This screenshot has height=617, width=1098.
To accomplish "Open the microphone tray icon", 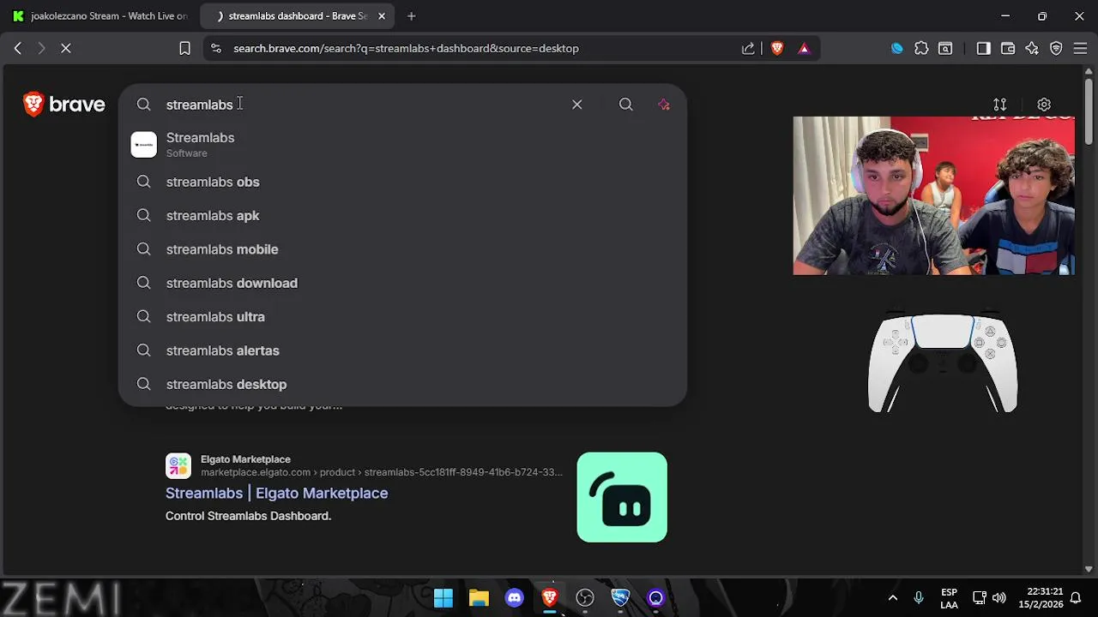I will pos(919,598).
